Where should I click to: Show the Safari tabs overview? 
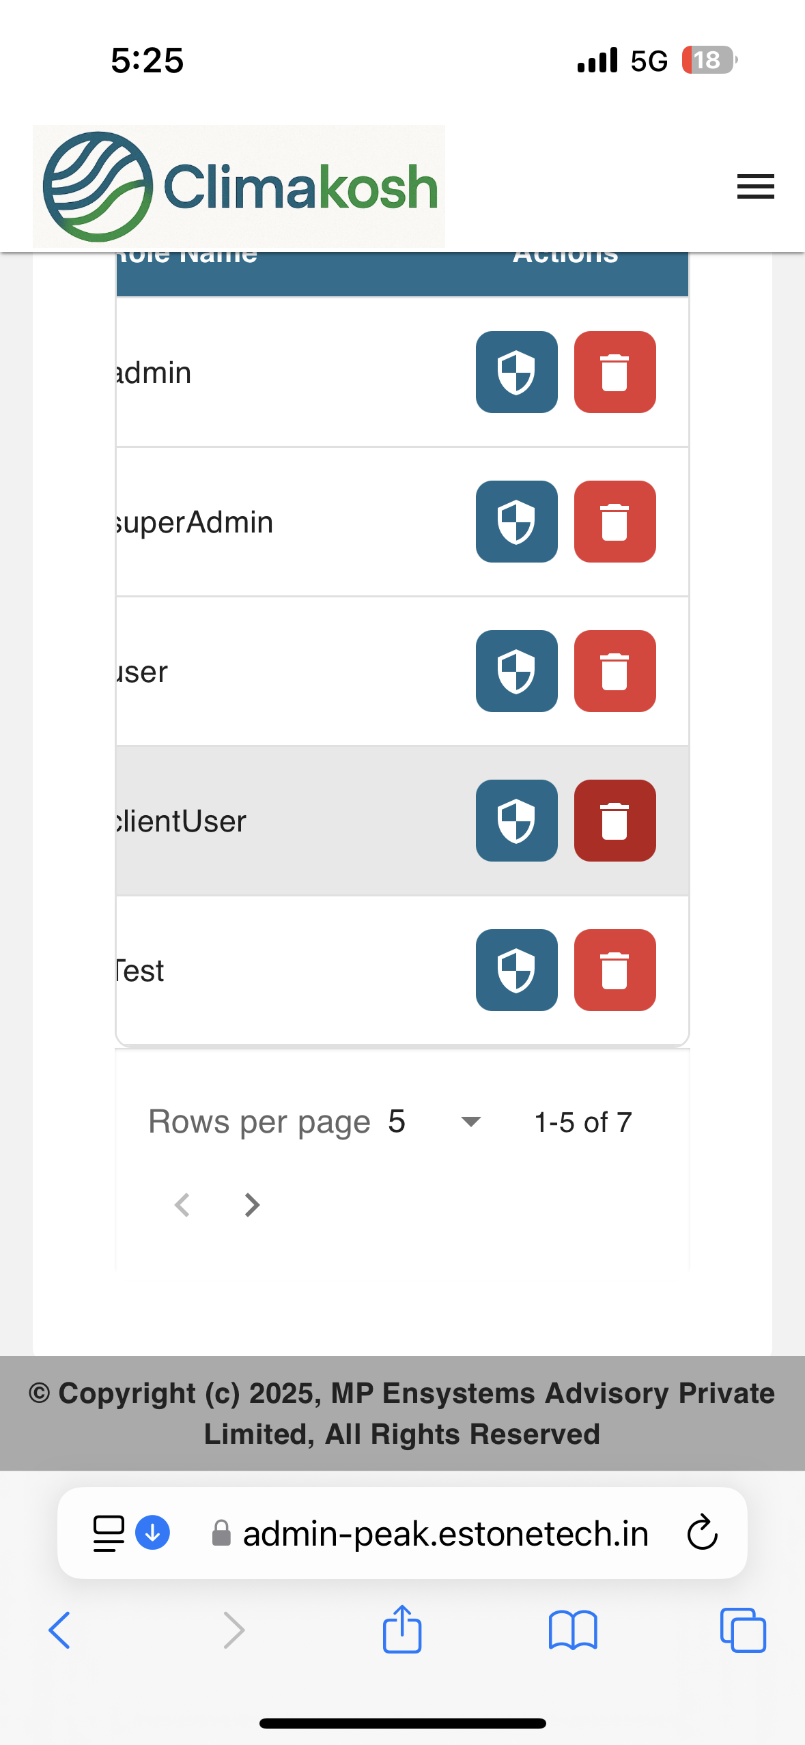click(x=743, y=1630)
